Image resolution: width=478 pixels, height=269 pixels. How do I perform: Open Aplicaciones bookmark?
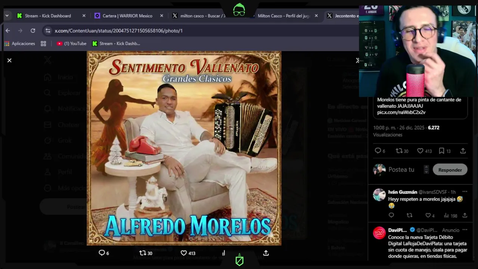20,44
